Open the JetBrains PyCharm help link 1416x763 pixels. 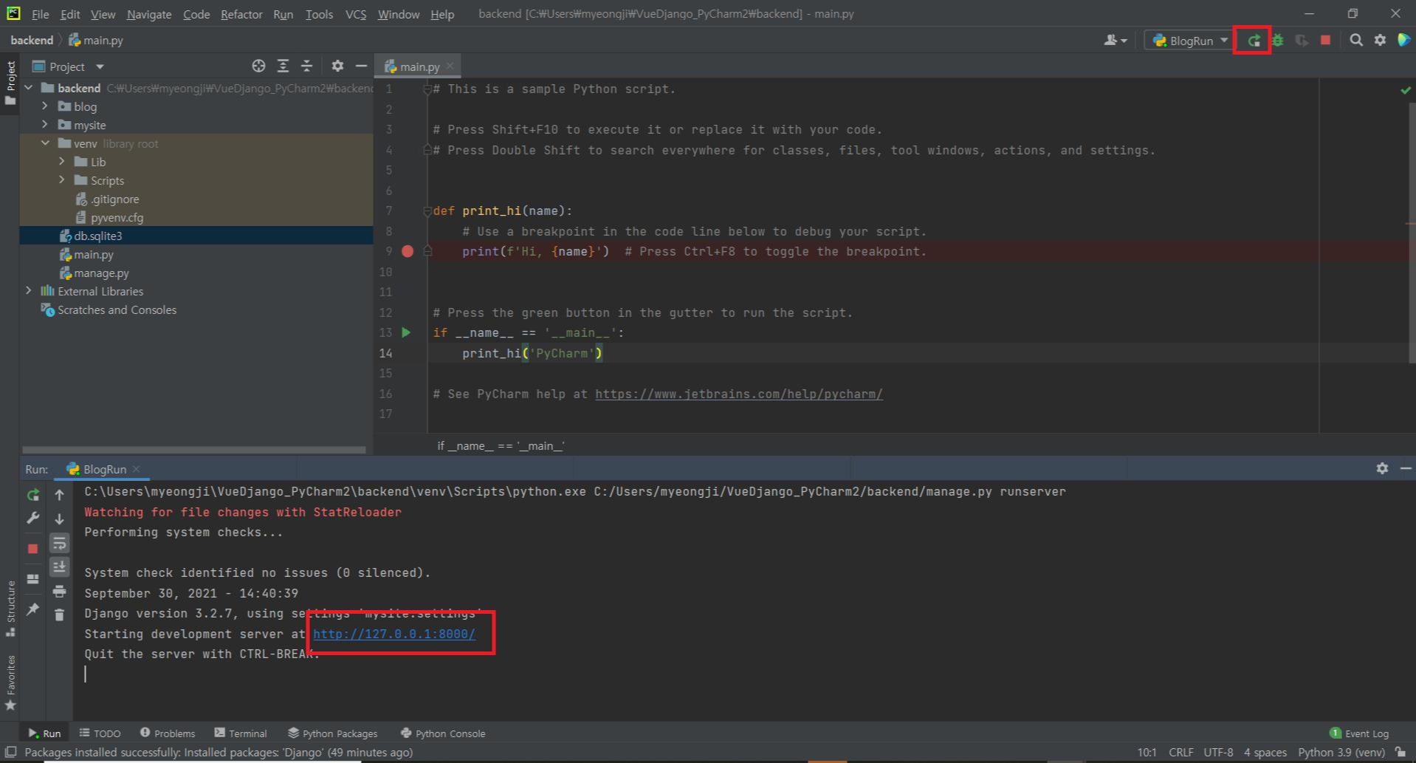pyautogui.click(x=739, y=394)
